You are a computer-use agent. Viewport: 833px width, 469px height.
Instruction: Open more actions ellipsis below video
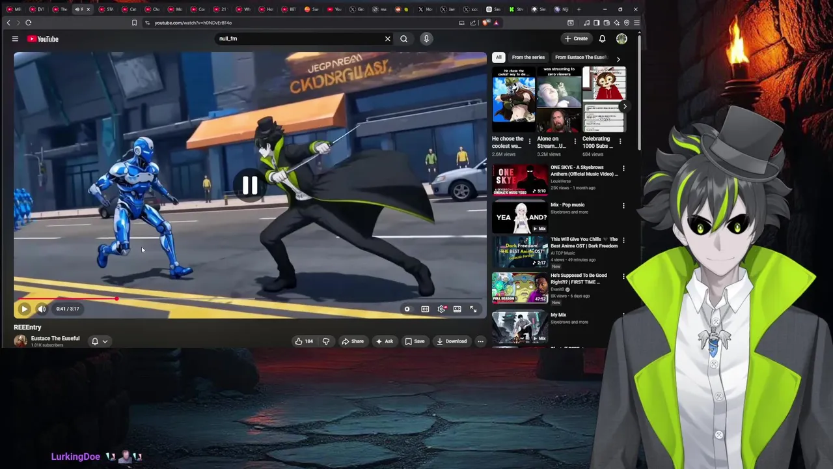point(480,341)
